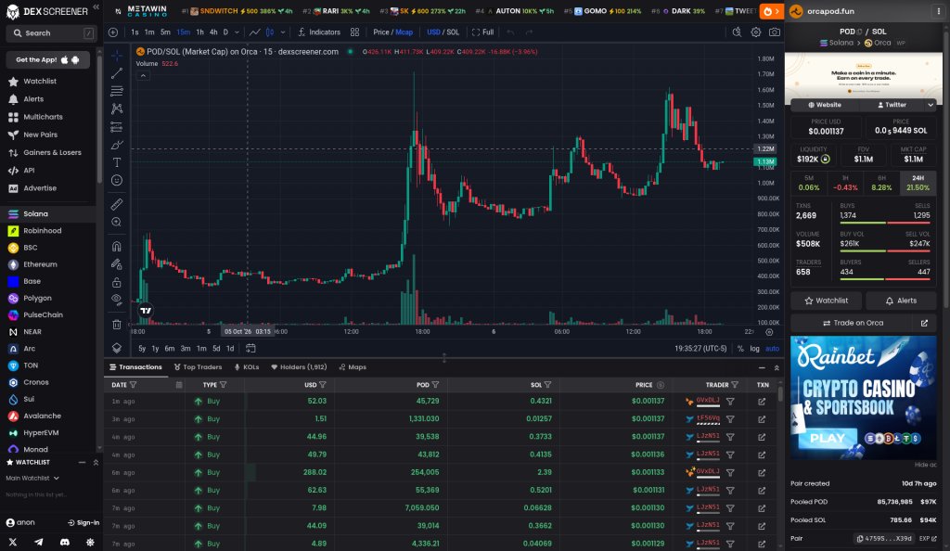Expand the Main Watchlist dropdown

tap(32, 479)
